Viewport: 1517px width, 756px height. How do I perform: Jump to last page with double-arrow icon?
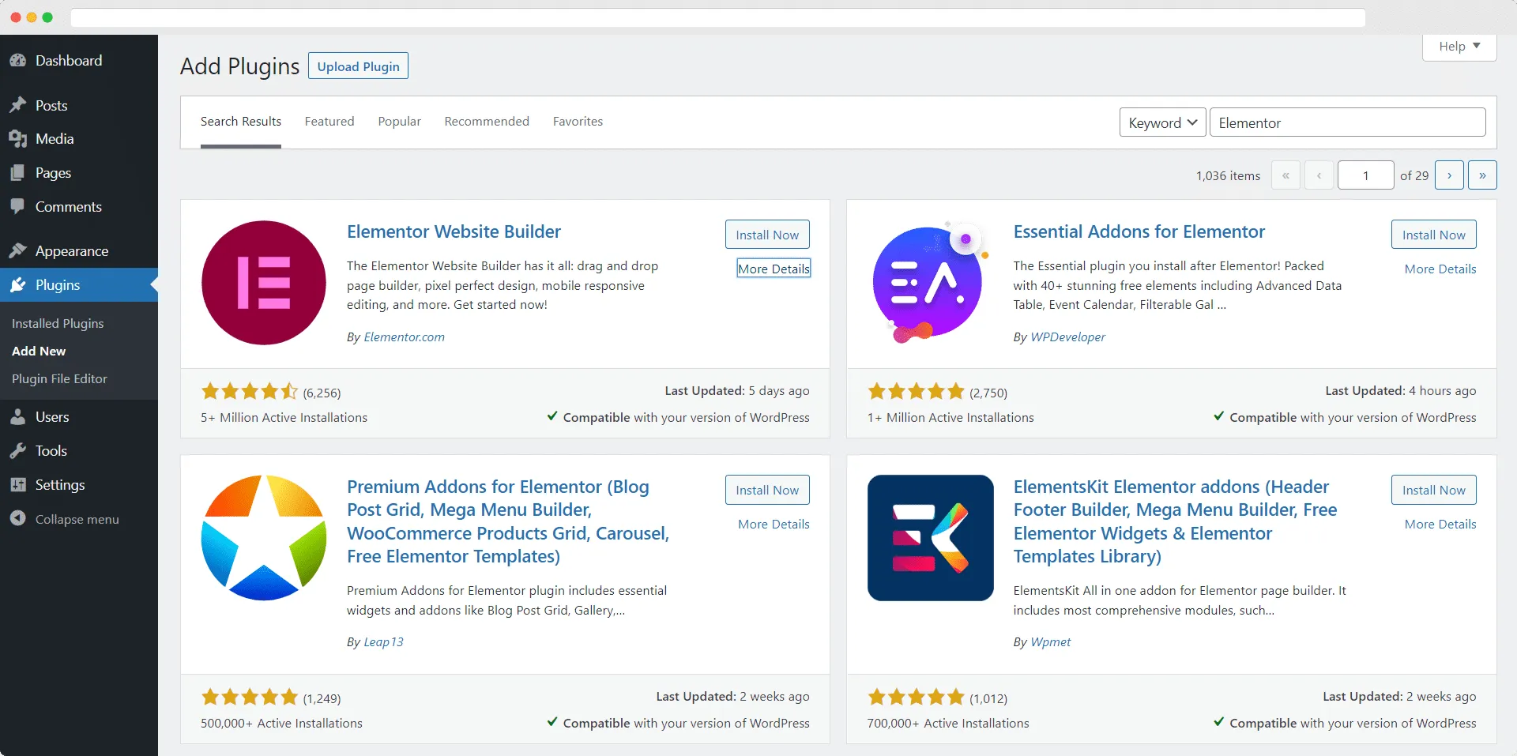coord(1484,175)
